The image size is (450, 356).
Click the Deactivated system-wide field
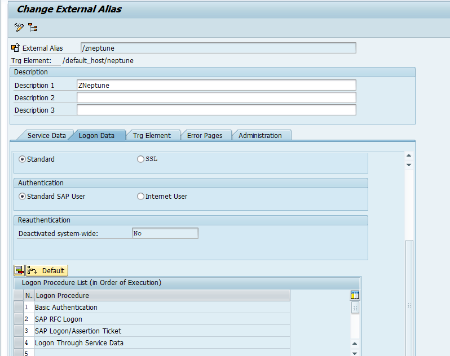pos(165,233)
